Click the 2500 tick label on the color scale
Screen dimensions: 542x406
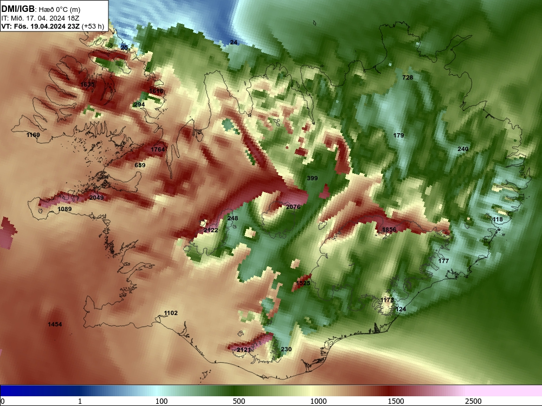point(473,401)
